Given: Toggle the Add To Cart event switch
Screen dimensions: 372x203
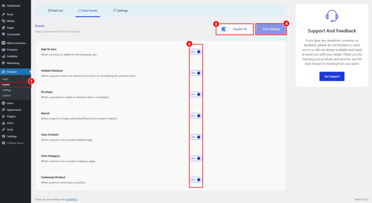Looking at the screenshot, I should click(196, 52).
